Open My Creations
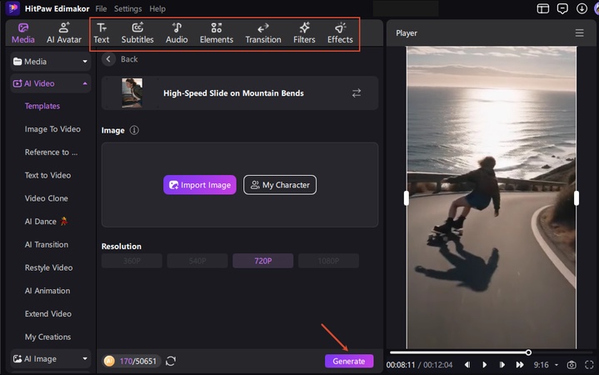The width and height of the screenshot is (599, 375). pyautogui.click(x=47, y=337)
